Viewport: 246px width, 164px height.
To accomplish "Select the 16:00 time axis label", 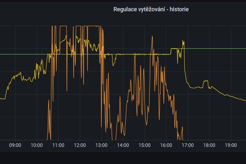I will [x=166, y=145].
